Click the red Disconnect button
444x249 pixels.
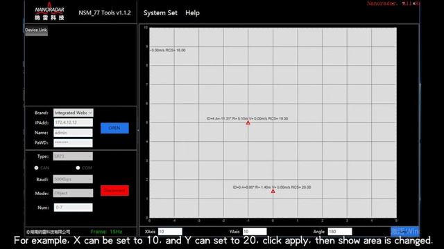(114, 191)
